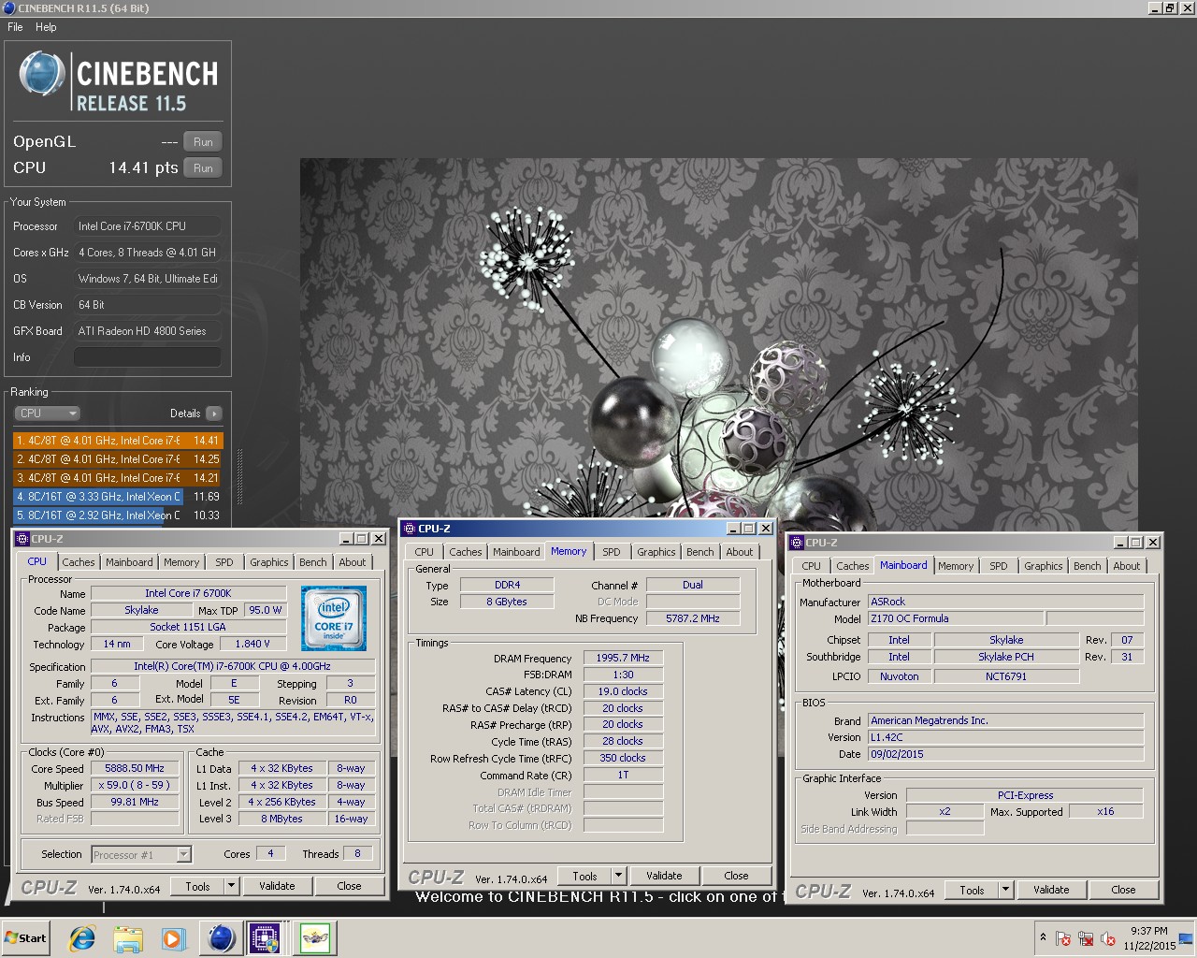1197x958 pixels.
Task: Open the File menu in Cinebench
Action: coord(15,27)
